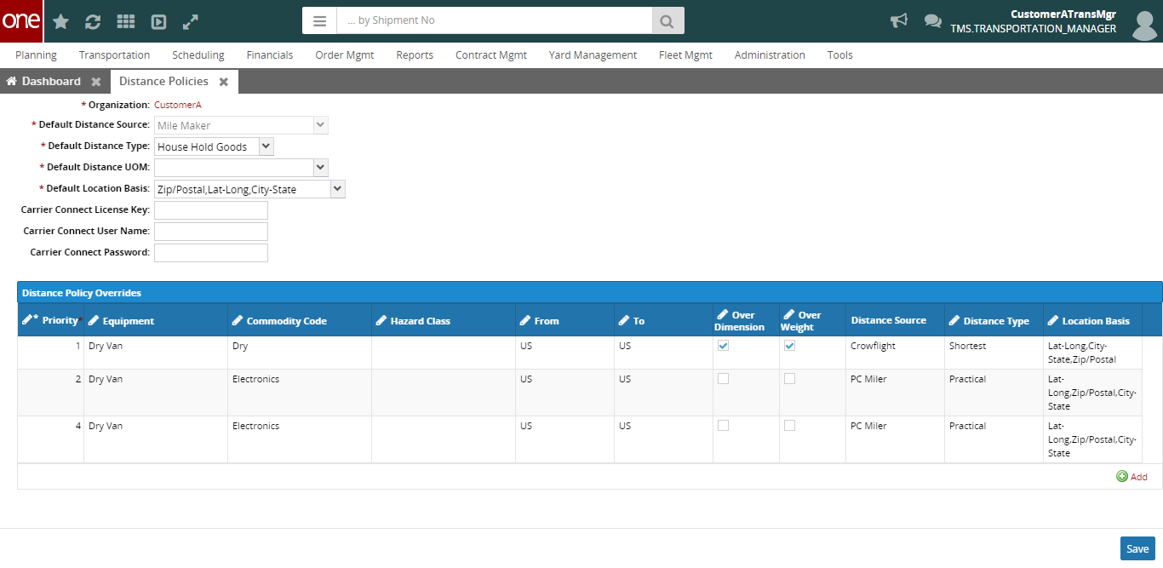This screenshot has width=1163, height=568.
Task: Click the Save button
Action: point(1137,548)
